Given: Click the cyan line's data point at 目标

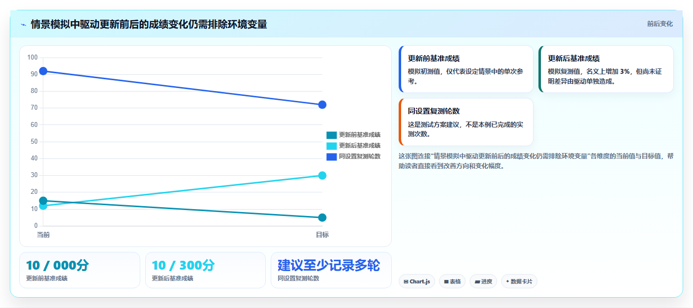Looking at the screenshot, I should click(322, 176).
